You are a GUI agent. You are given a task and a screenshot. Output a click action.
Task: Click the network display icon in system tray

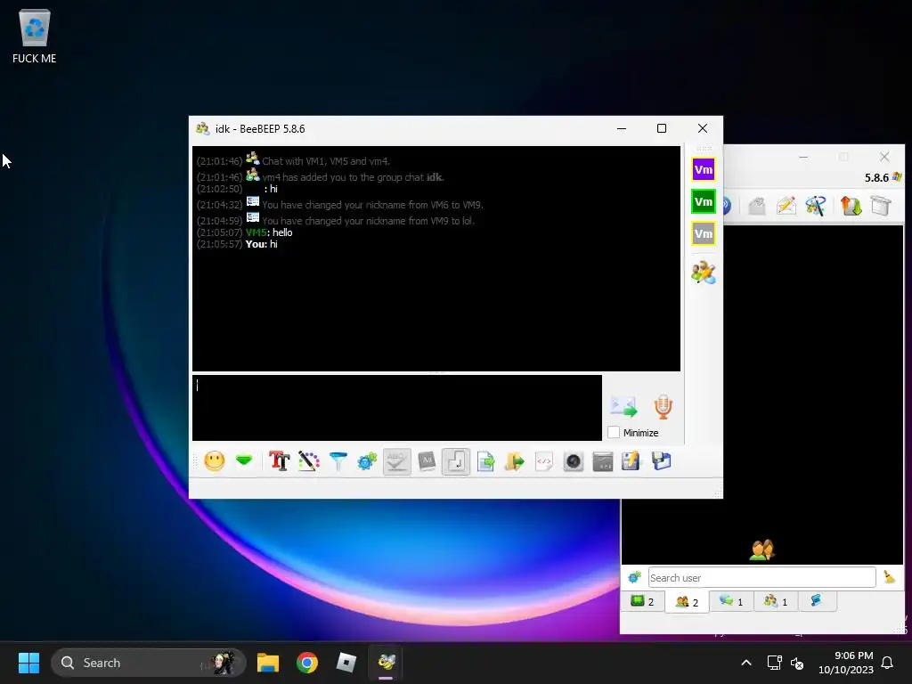(774, 663)
